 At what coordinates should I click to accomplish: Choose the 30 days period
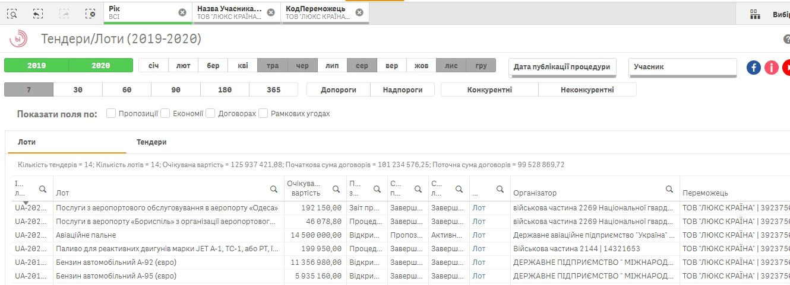[78, 89]
